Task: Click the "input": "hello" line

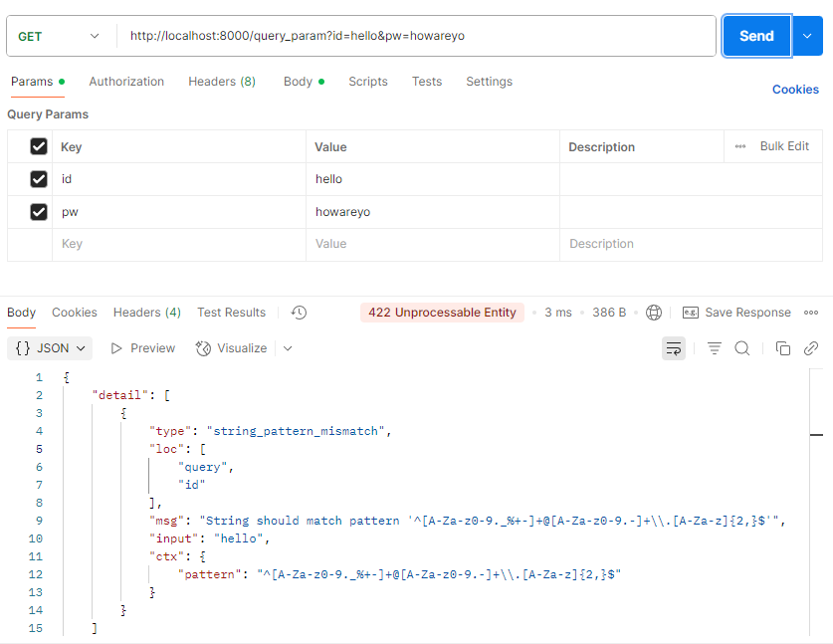Action: [209, 538]
